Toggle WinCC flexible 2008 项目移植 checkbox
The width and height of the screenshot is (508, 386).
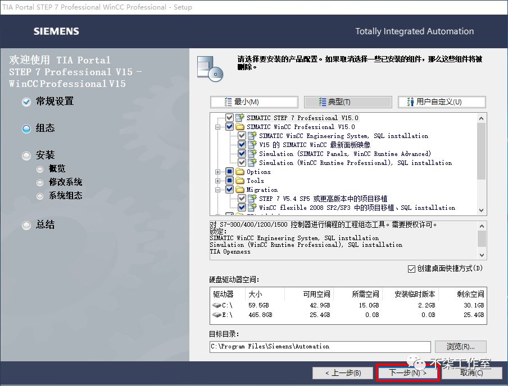point(242,207)
